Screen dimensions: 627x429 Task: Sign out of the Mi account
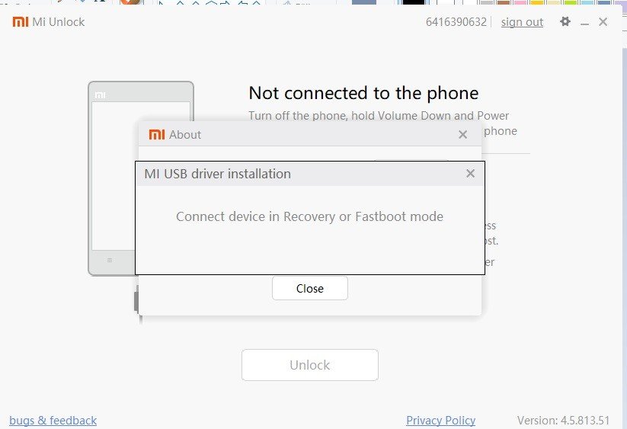(x=522, y=22)
